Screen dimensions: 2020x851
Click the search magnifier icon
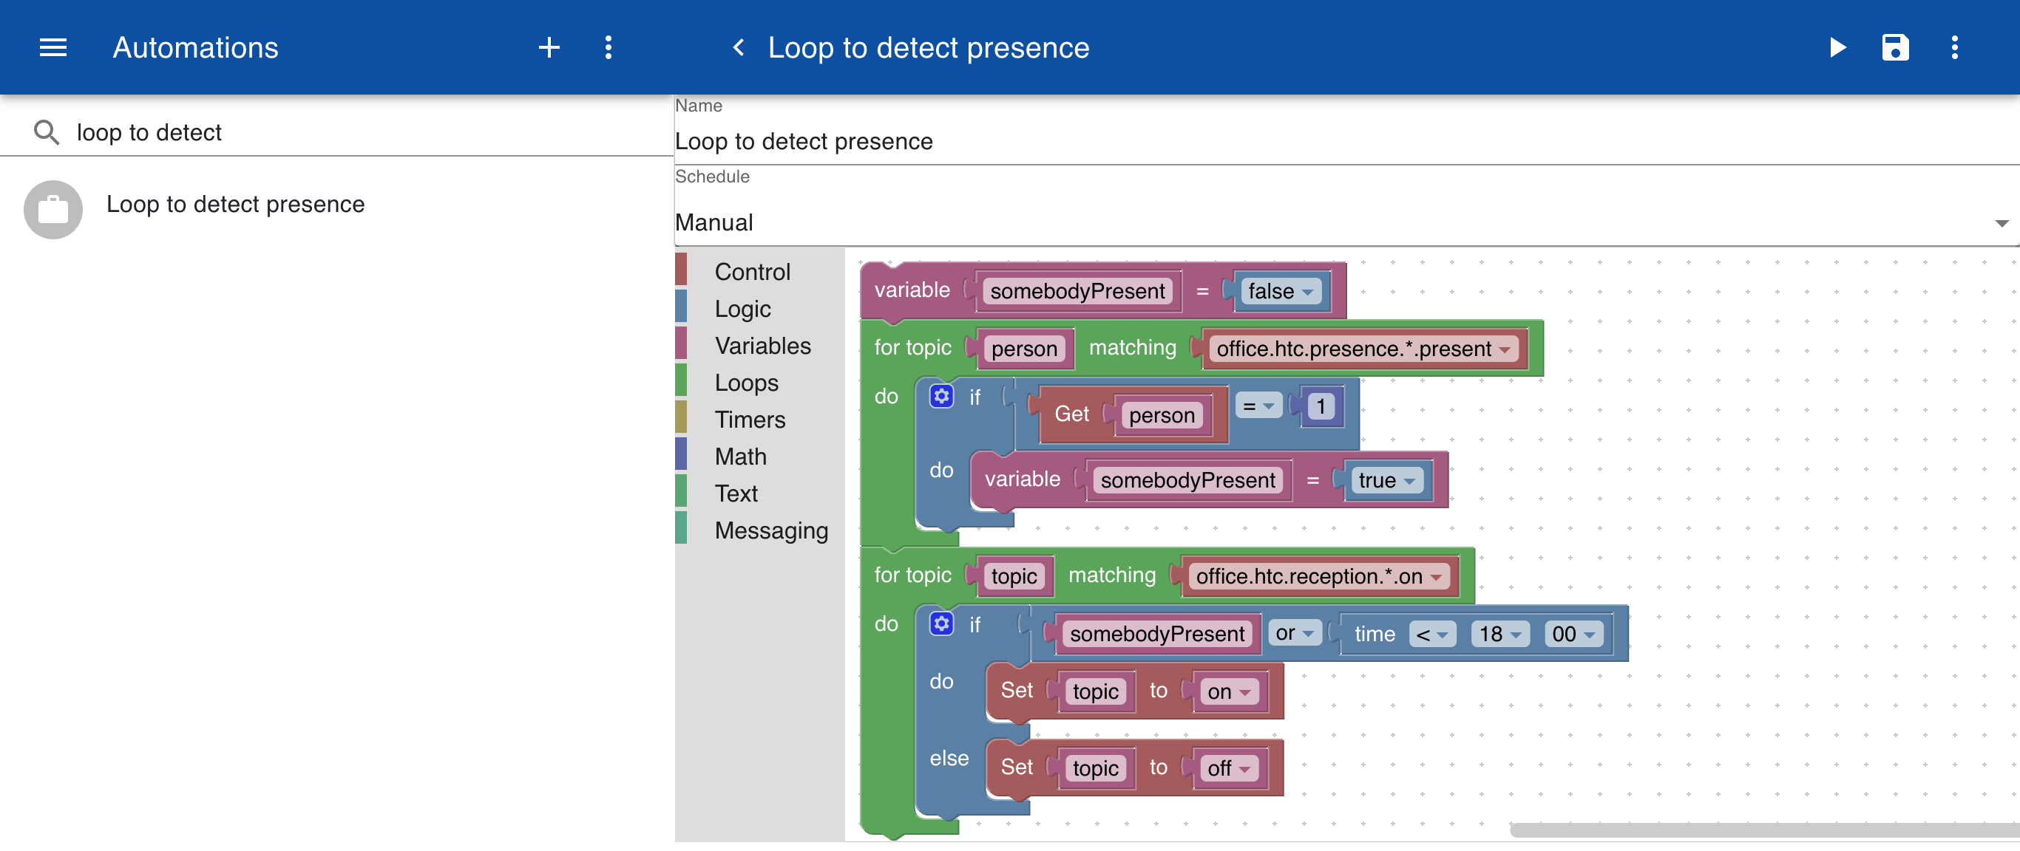coord(47,132)
